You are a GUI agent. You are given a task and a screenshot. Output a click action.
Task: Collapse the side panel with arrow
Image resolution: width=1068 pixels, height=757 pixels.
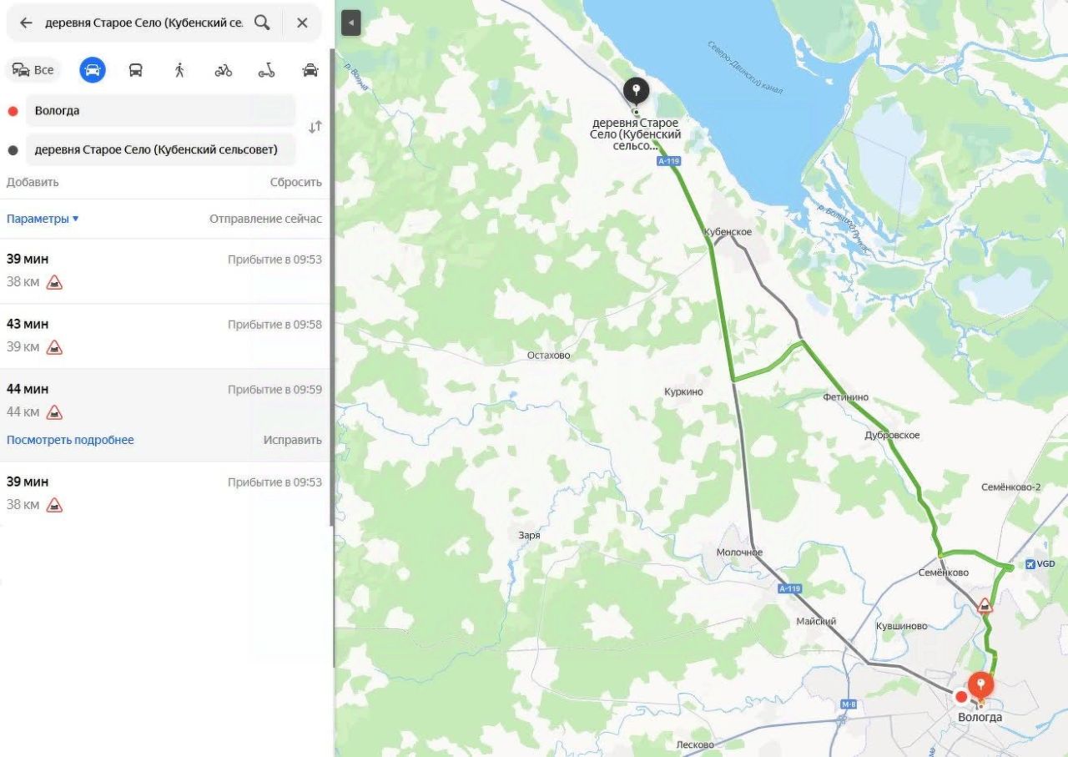tap(351, 23)
